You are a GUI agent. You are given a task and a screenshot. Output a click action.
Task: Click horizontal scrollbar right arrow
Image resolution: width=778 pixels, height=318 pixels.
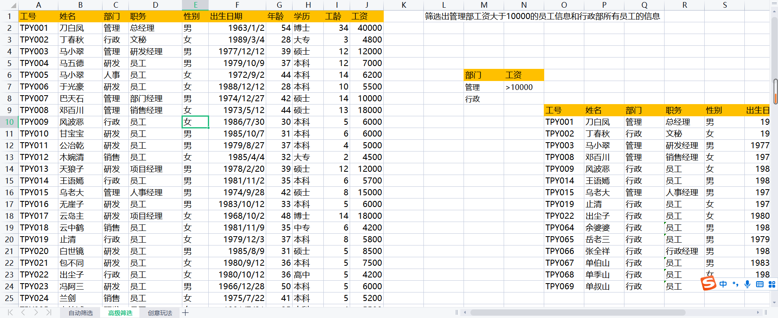tap(758, 312)
